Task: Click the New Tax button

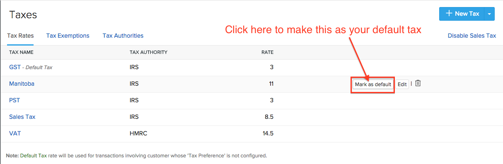Action: click(x=462, y=14)
